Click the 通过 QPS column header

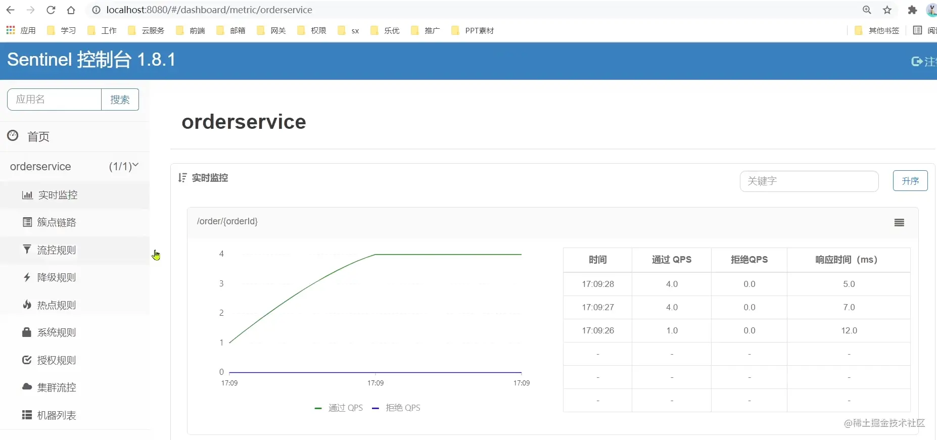[x=672, y=260]
